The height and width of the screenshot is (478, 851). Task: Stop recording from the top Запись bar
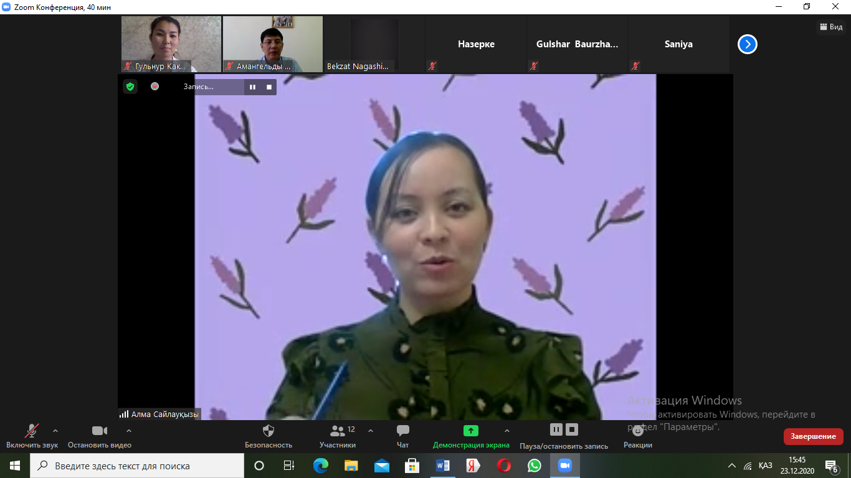coord(269,87)
